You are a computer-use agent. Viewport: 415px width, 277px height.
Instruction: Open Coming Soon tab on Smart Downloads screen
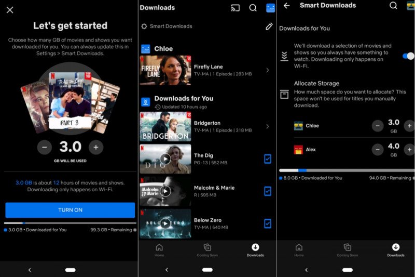[347, 250]
